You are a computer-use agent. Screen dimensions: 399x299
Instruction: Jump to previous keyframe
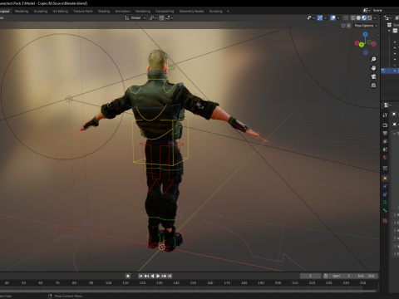[x=146, y=276]
